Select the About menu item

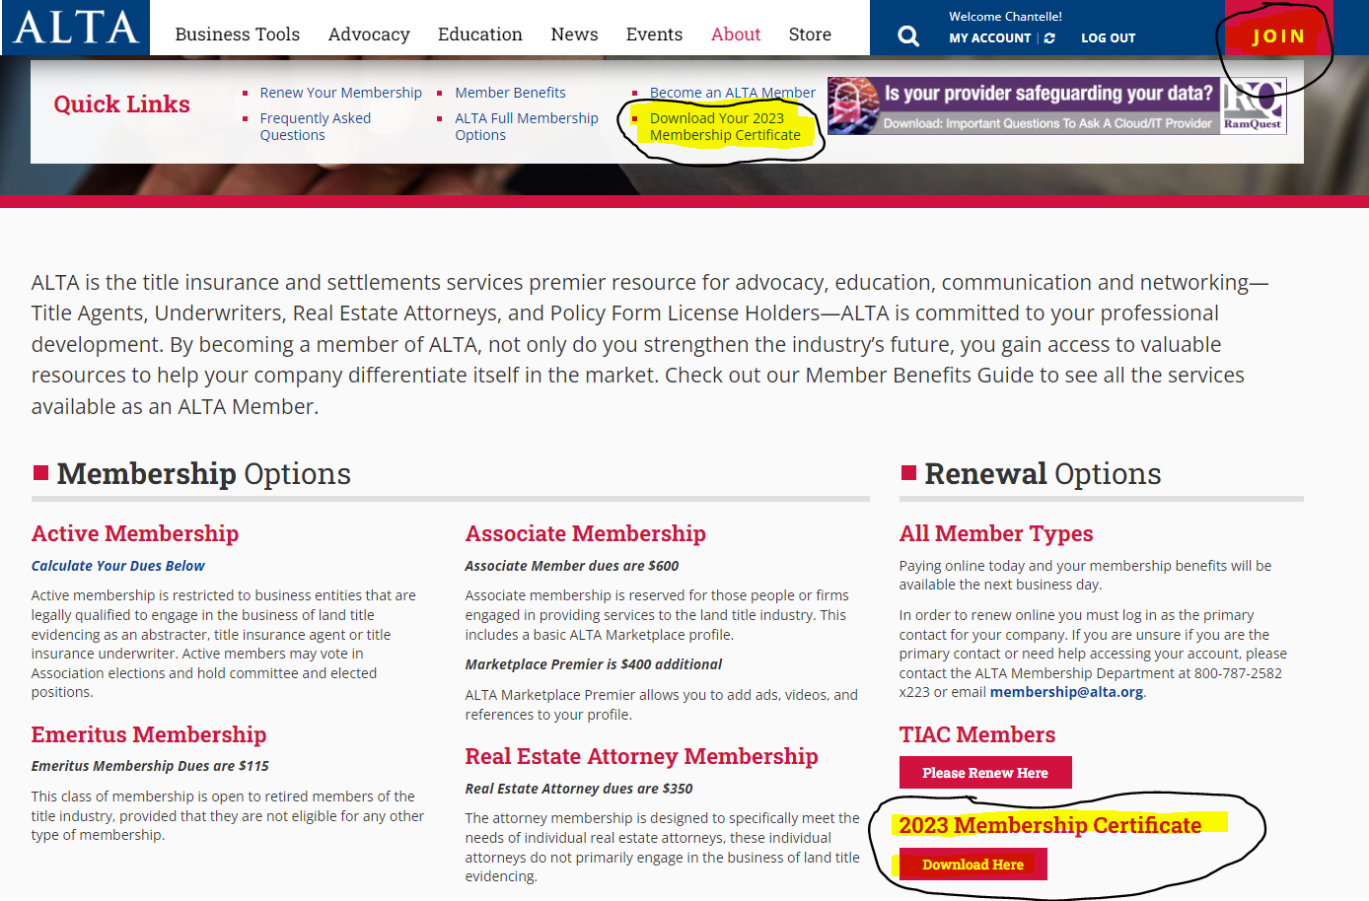tap(736, 35)
